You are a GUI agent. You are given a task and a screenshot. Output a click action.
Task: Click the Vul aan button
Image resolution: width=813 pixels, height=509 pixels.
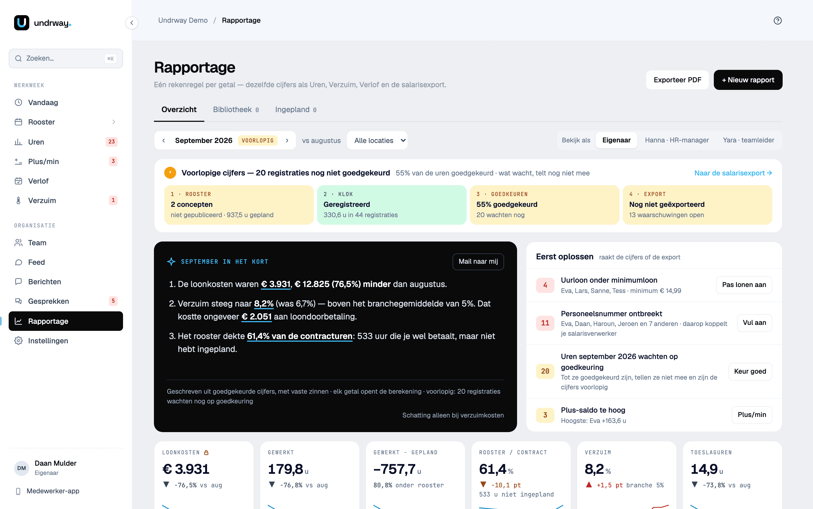754,323
